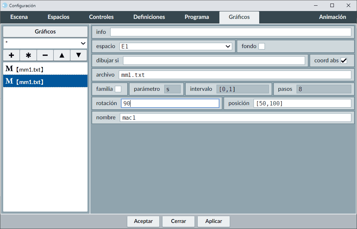Select the highlighted second mm1.txt item

pyautogui.click(x=45, y=82)
